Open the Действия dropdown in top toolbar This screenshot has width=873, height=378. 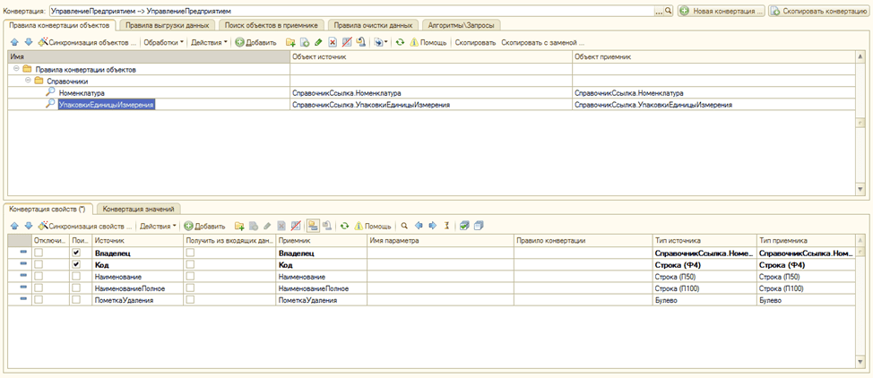pyautogui.click(x=209, y=42)
